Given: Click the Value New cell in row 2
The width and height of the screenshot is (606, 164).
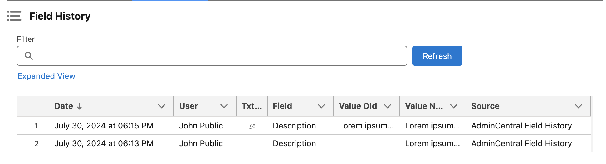Looking at the screenshot, I should point(433,143).
